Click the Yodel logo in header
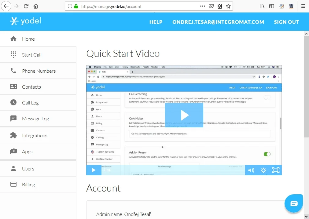Viewport: 309px width, 219px height. click(x=25, y=21)
